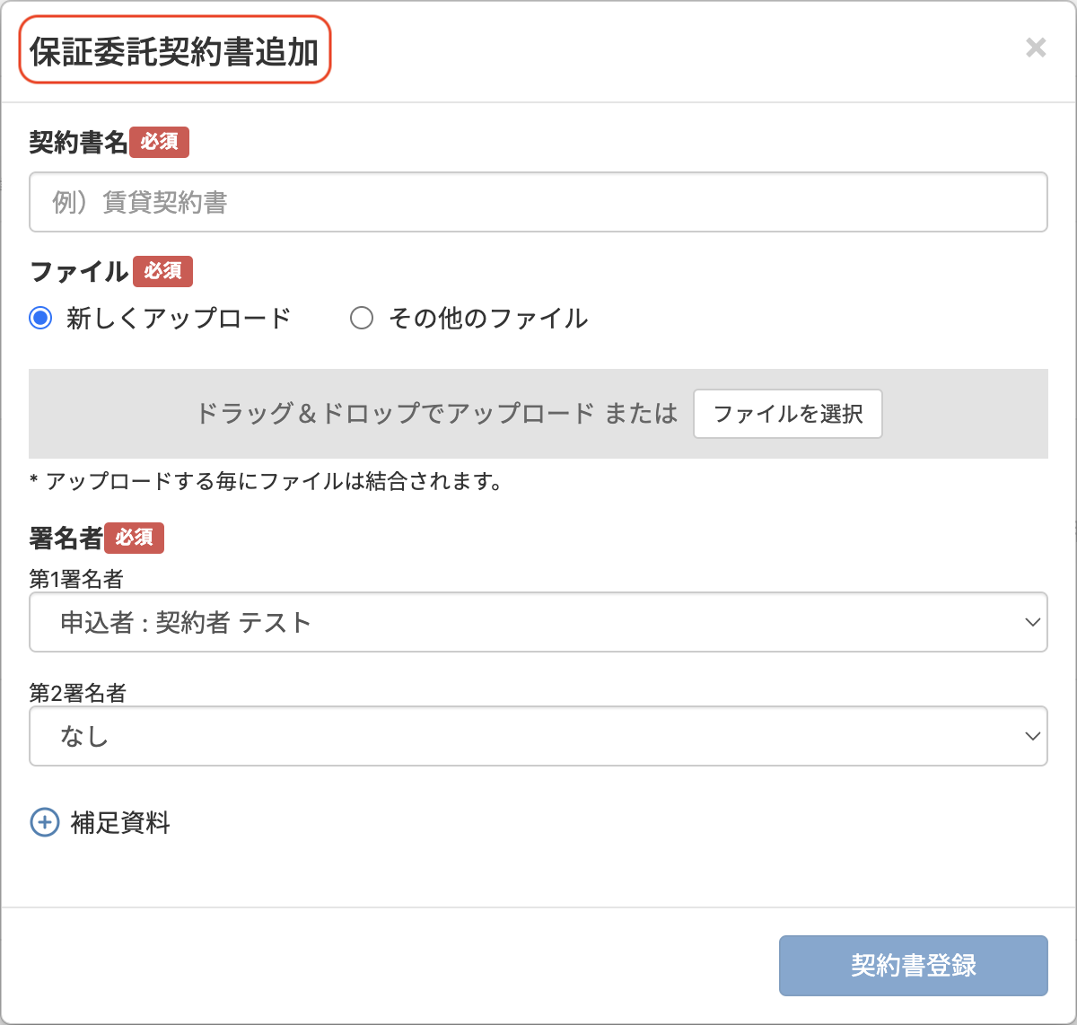Screen dimensions: 1077x1025
Task: Click the drag and drop upload area text
Action: (436, 414)
